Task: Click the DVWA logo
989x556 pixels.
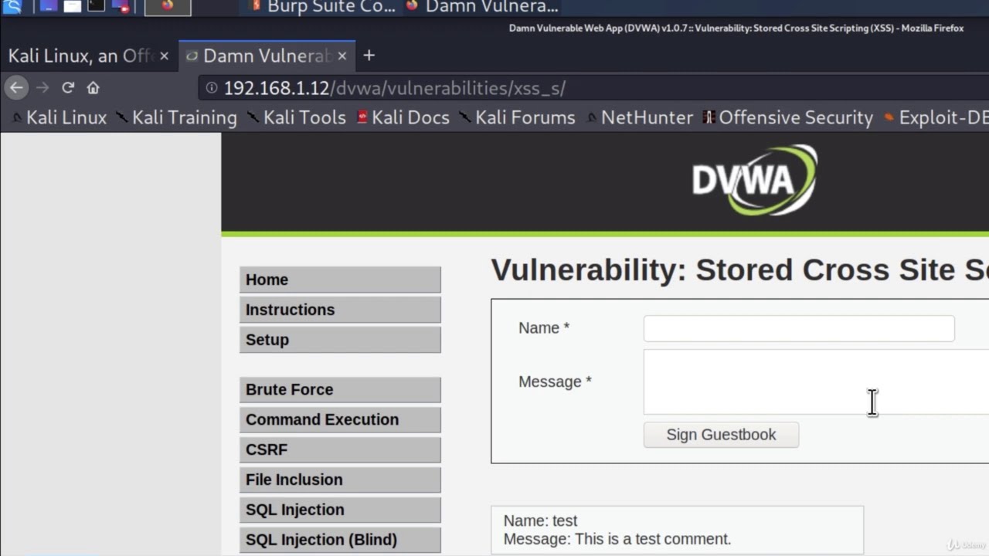Action: 755,180
